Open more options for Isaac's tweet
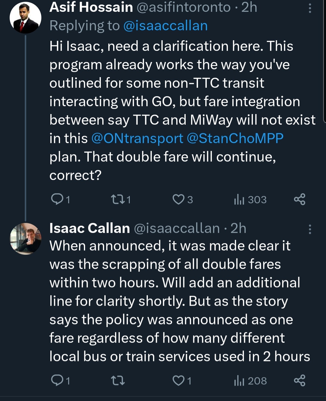326x401 pixels. [x=310, y=229]
